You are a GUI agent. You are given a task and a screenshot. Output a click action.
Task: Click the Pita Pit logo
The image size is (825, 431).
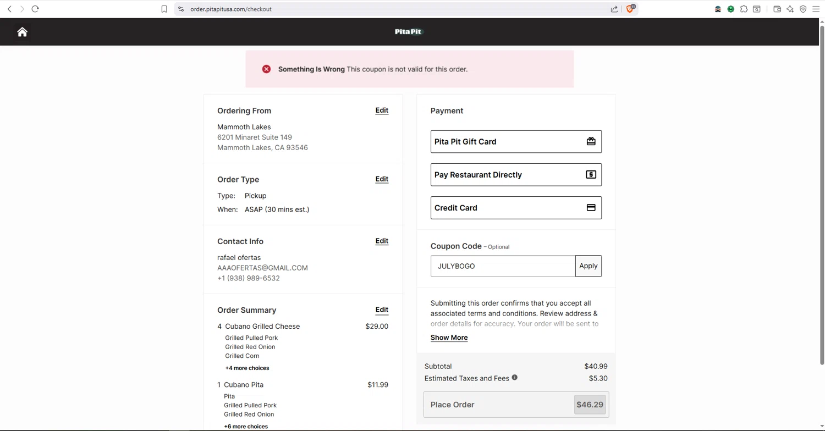[x=409, y=31]
